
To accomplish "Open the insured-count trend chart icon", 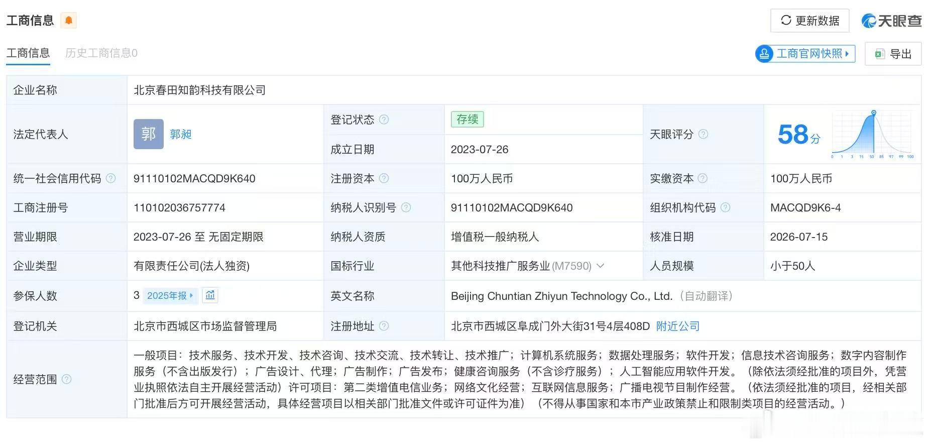I will click(x=210, y=295).
